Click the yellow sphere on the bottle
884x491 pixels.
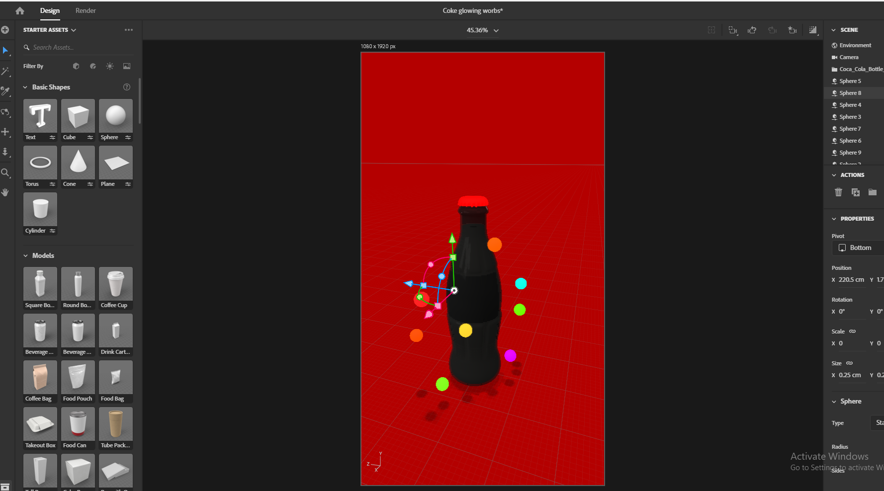(x=465, y=330)
